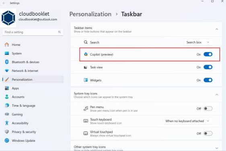Click the Copilot (preview) colorful icon
The height and width of the screenshot is (151, 226).
click(86, 54)
